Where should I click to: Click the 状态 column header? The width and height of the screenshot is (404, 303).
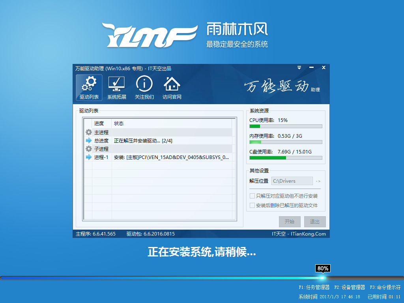[119, 123]
